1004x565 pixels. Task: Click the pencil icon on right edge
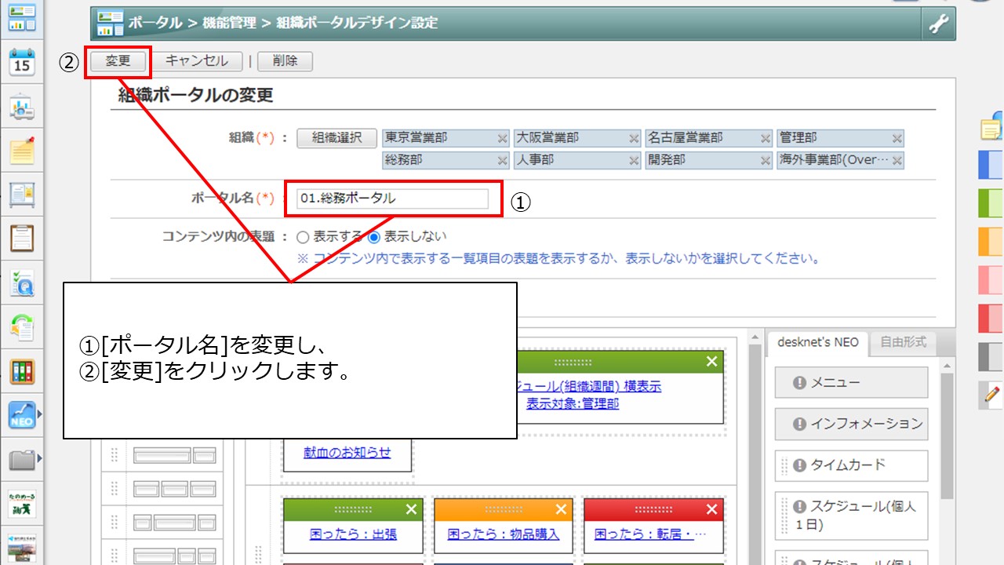(991, 395)
